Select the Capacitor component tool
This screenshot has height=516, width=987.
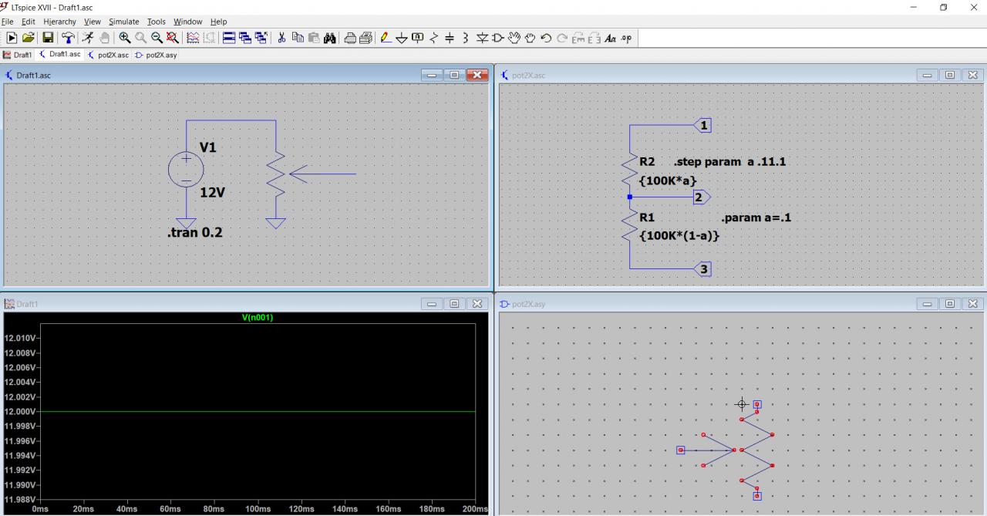[450, 38]
